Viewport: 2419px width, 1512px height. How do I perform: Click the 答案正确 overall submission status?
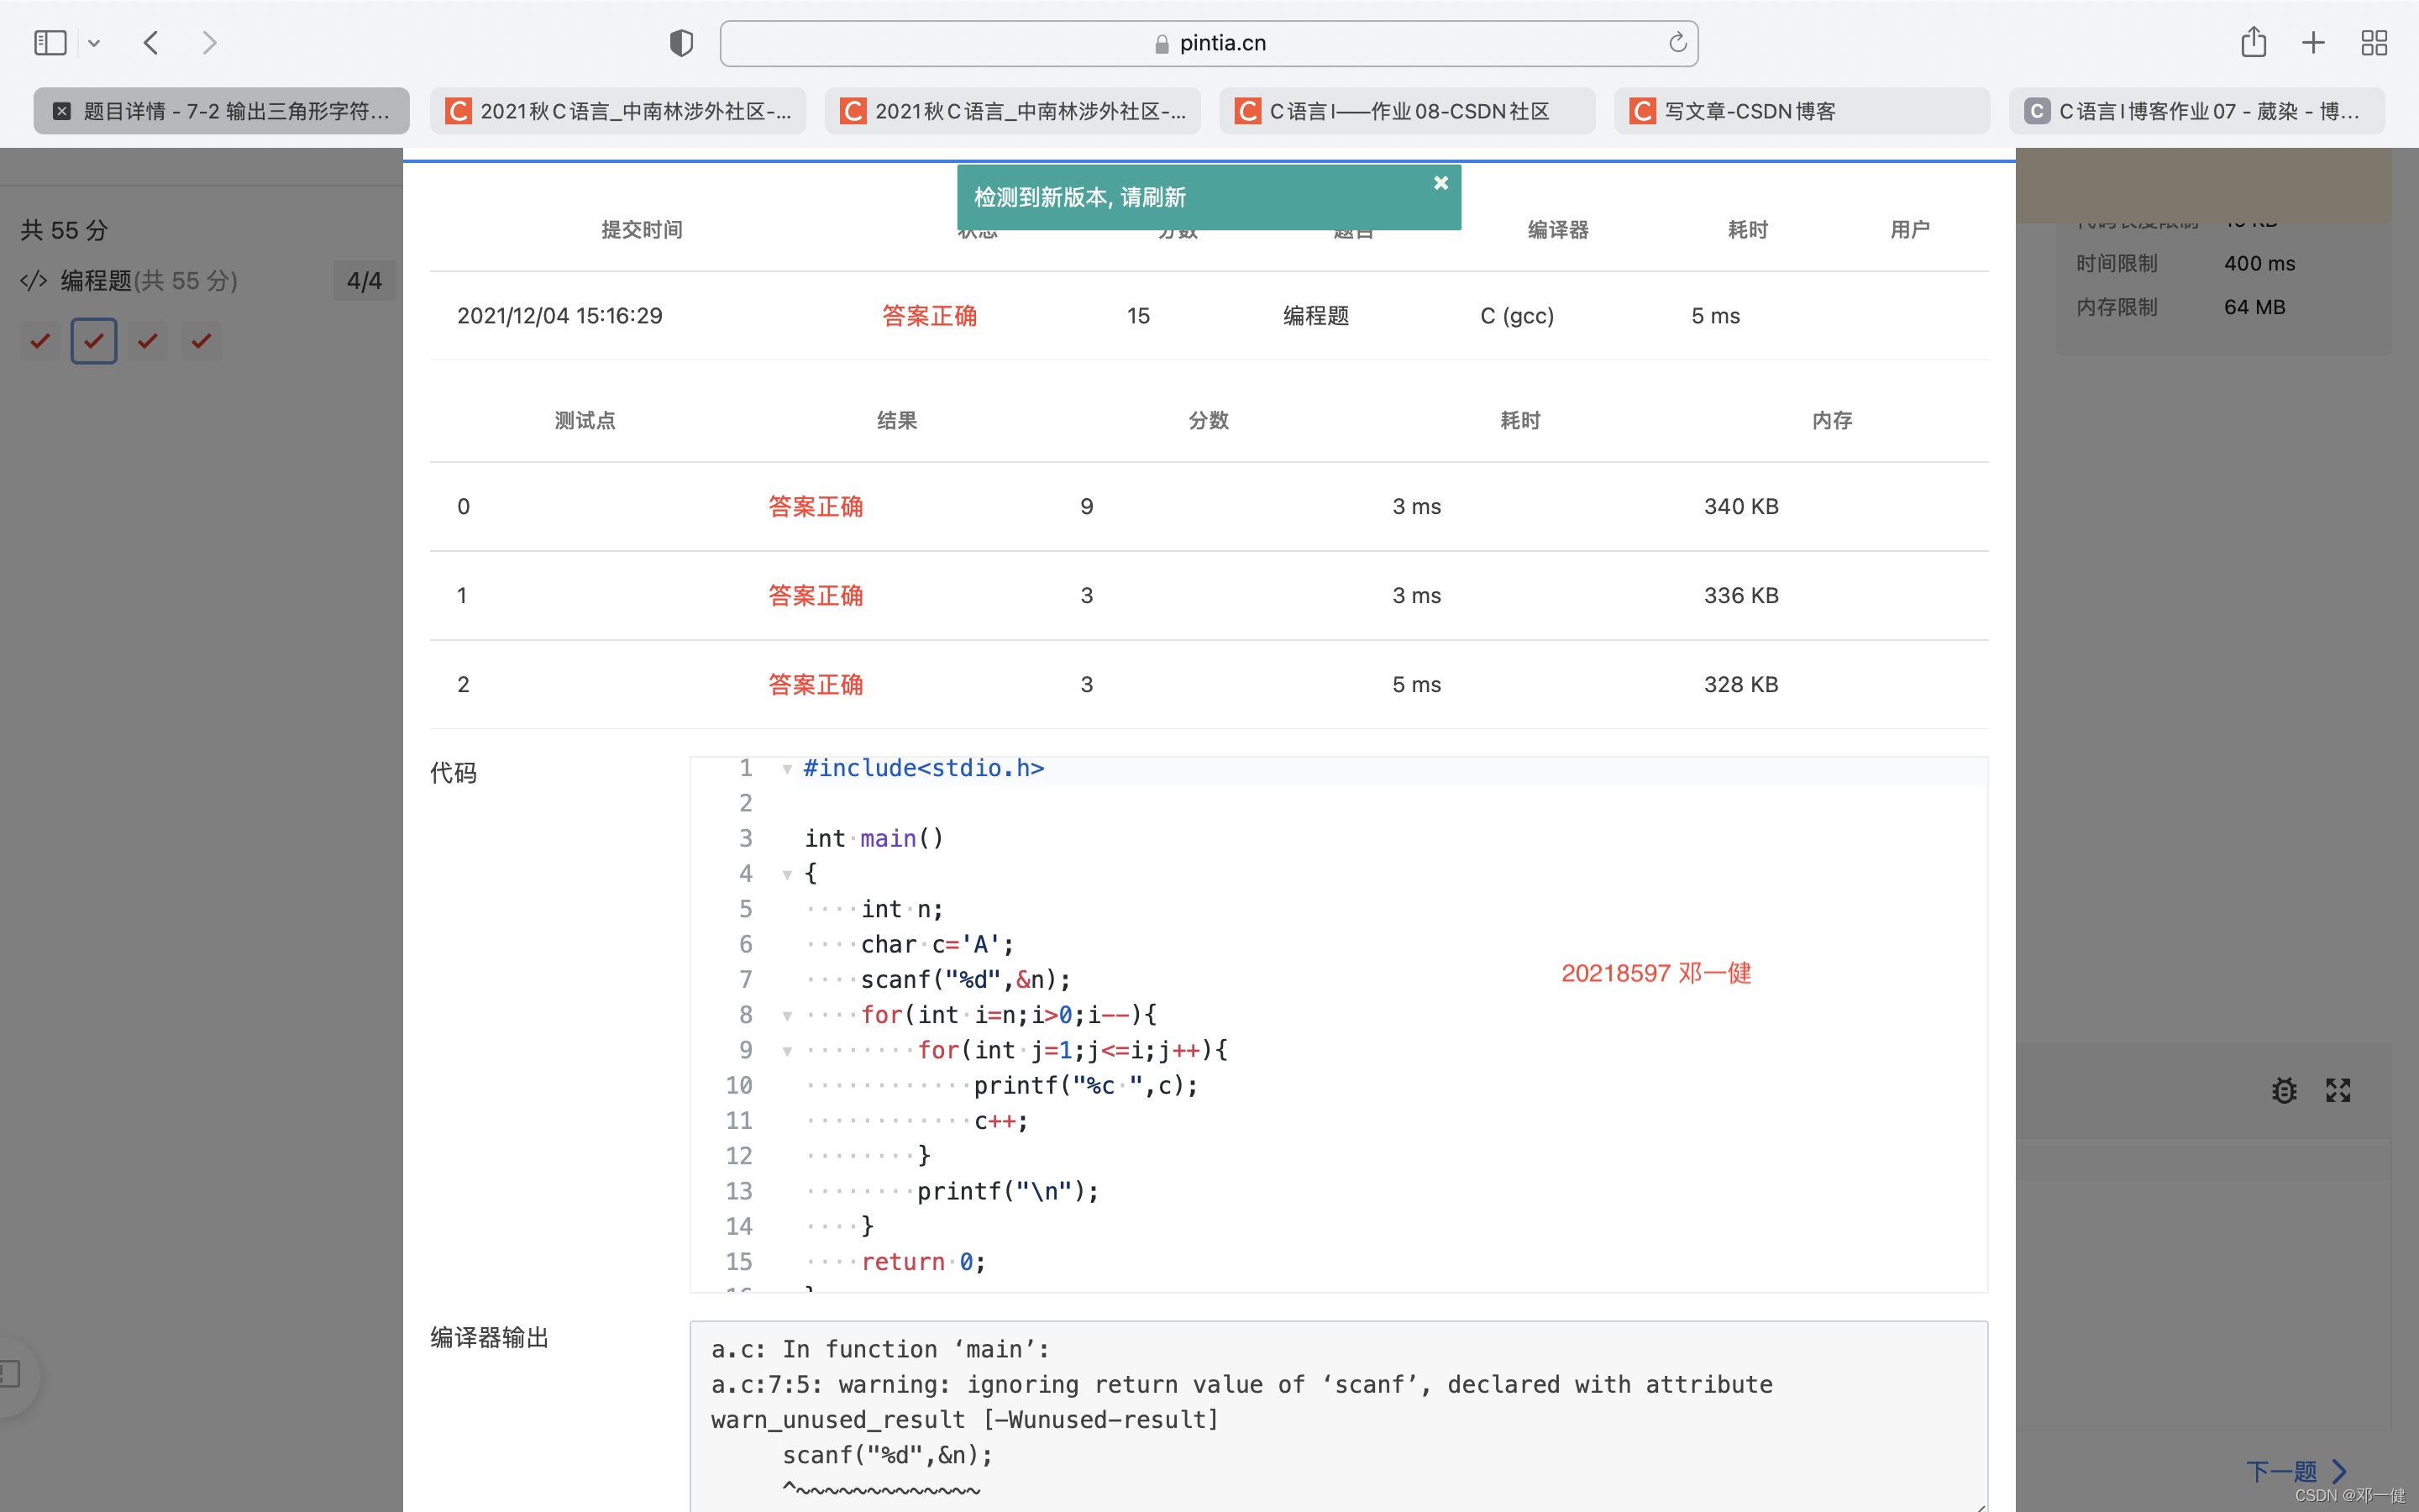[930, 316]
